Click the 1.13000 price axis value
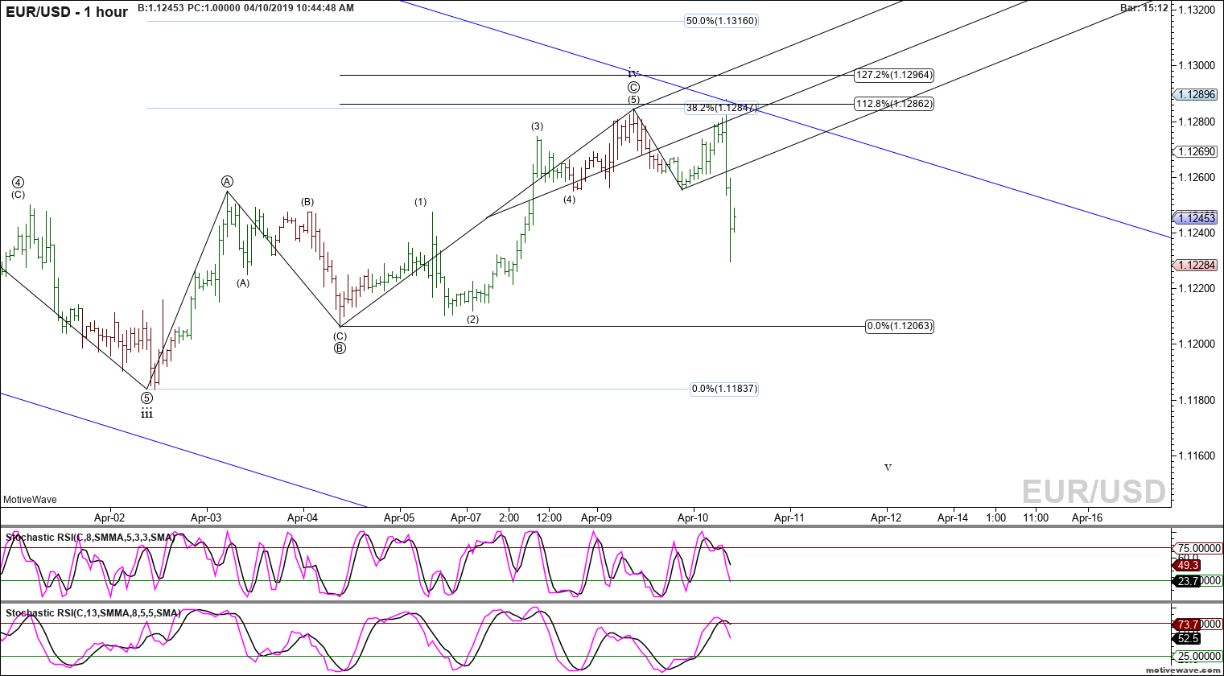The image size is (1224, 676). click(x=1197, y=65)
